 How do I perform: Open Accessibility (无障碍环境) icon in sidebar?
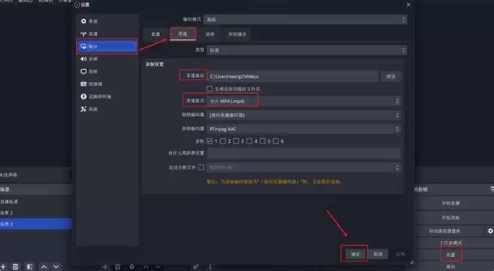(x=83, y=96)
